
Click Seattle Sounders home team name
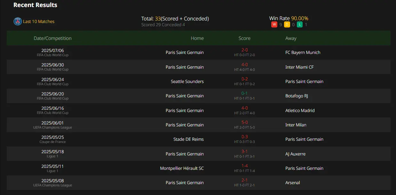[187, 81]
